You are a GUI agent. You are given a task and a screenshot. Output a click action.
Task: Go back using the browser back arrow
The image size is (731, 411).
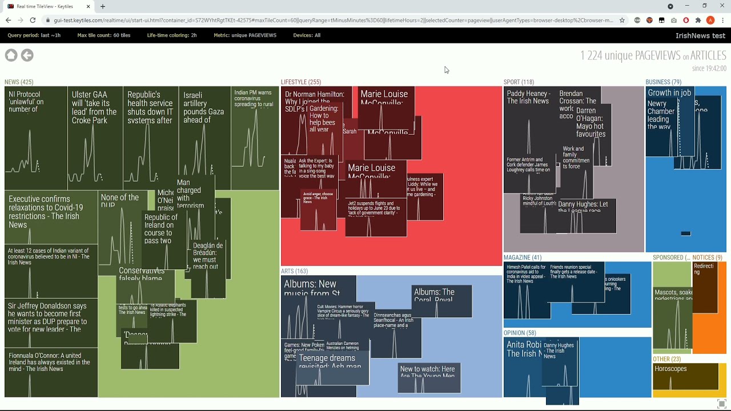click(8, 20)
